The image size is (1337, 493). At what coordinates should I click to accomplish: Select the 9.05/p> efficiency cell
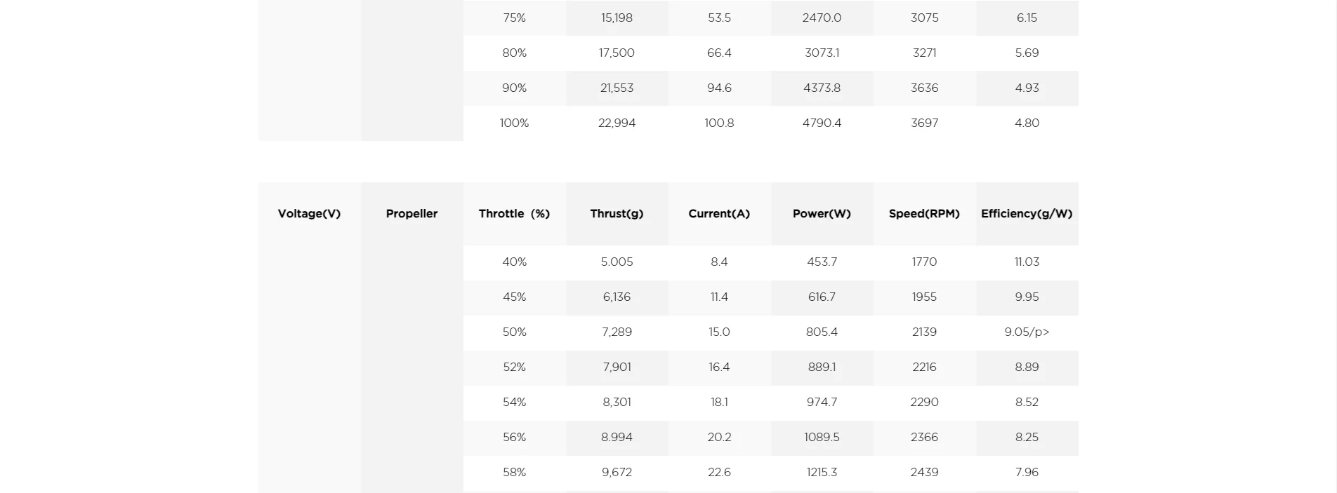click(1027, 332)
